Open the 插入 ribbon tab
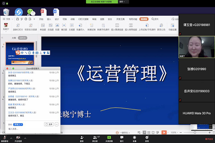215x143 pixels. pos(49,19)
